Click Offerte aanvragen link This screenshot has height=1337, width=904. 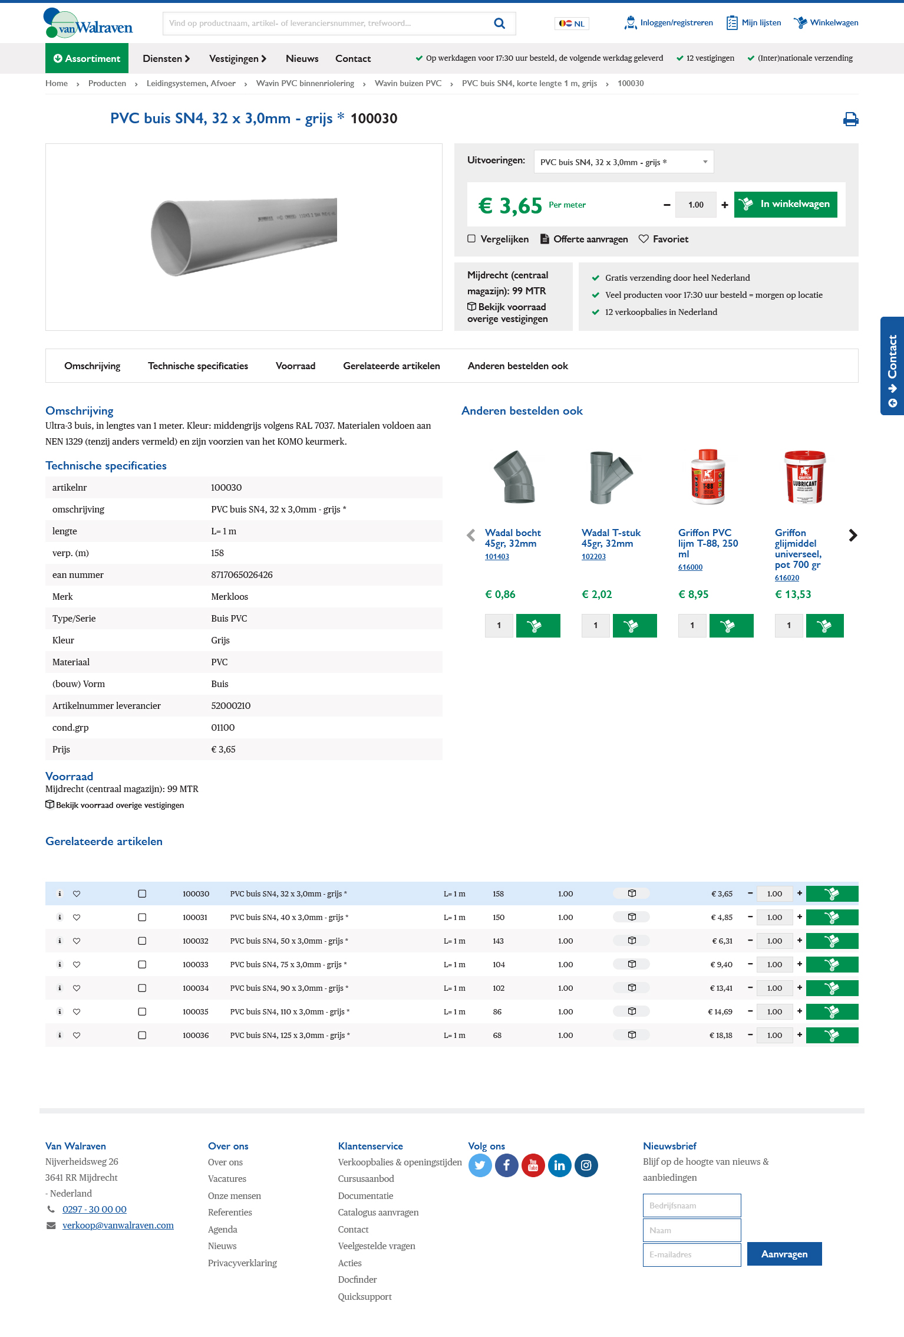(585, 239)
